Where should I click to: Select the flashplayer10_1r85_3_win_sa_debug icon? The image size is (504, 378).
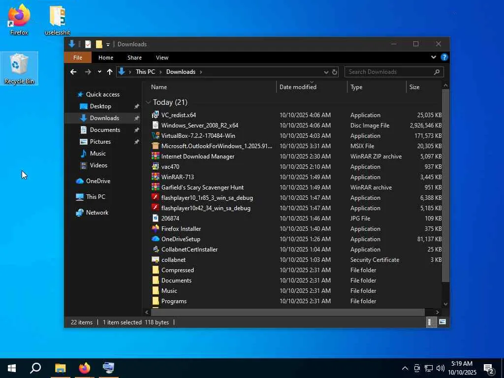(155, 197)
